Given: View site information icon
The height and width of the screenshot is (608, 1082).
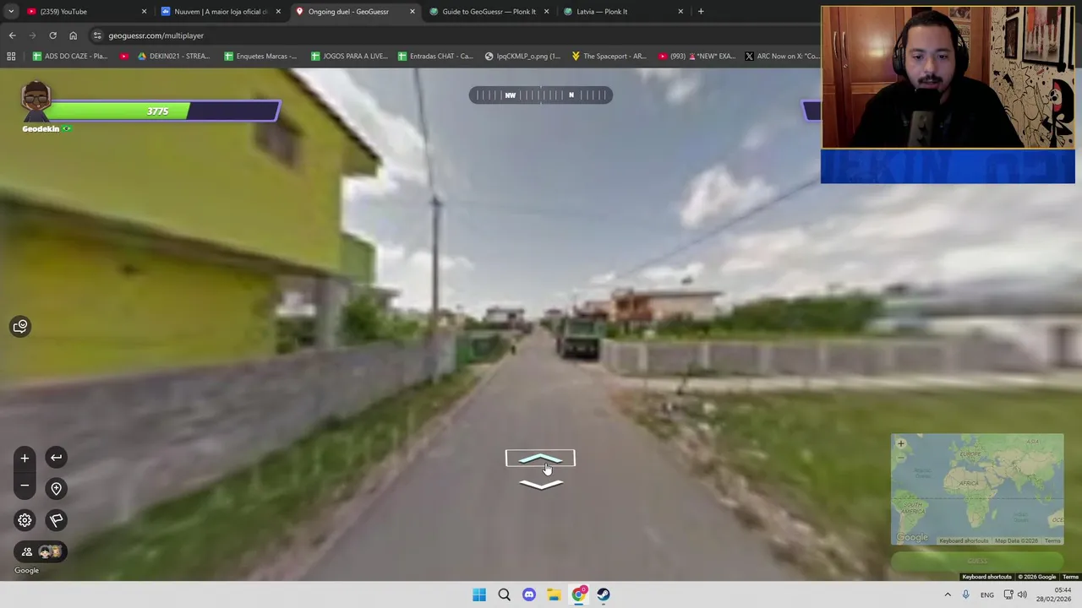Looking at the screenshot, I should [x=97, y=35].
